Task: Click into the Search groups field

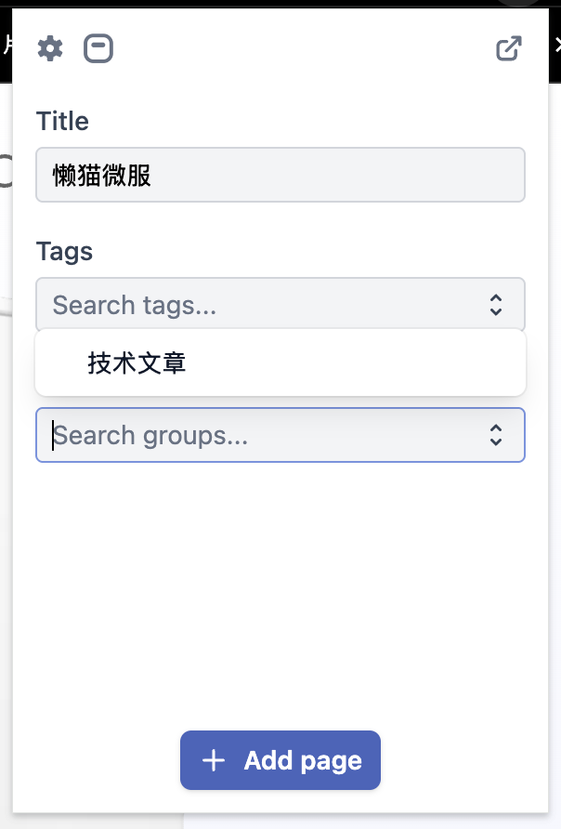Action: click(280, 435)
